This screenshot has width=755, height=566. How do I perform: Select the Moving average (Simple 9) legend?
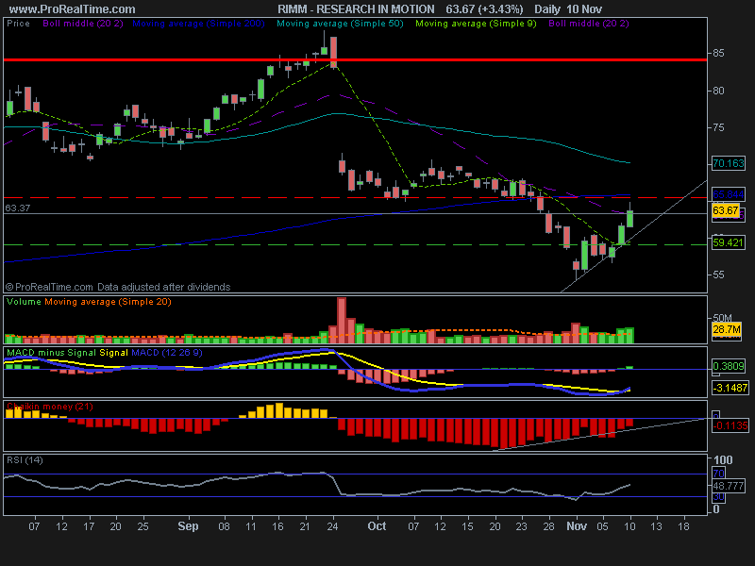(x=476, y=23)
